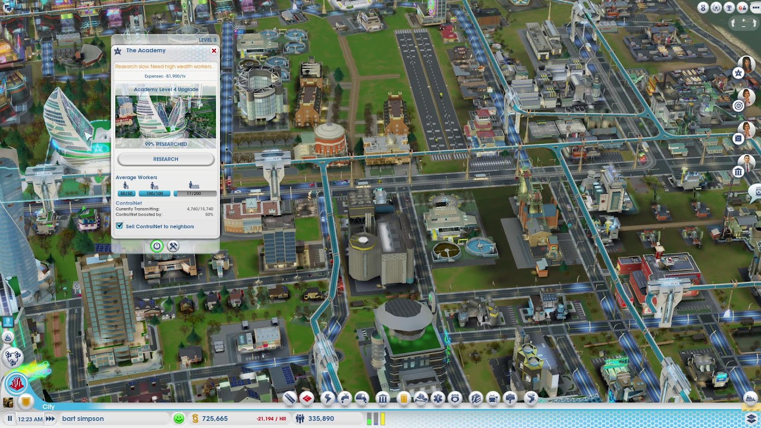Pause the game simulation
Image resolution: width=761 pixels, height=428 pixels.
pyautogui.click(x=10, y=418)
